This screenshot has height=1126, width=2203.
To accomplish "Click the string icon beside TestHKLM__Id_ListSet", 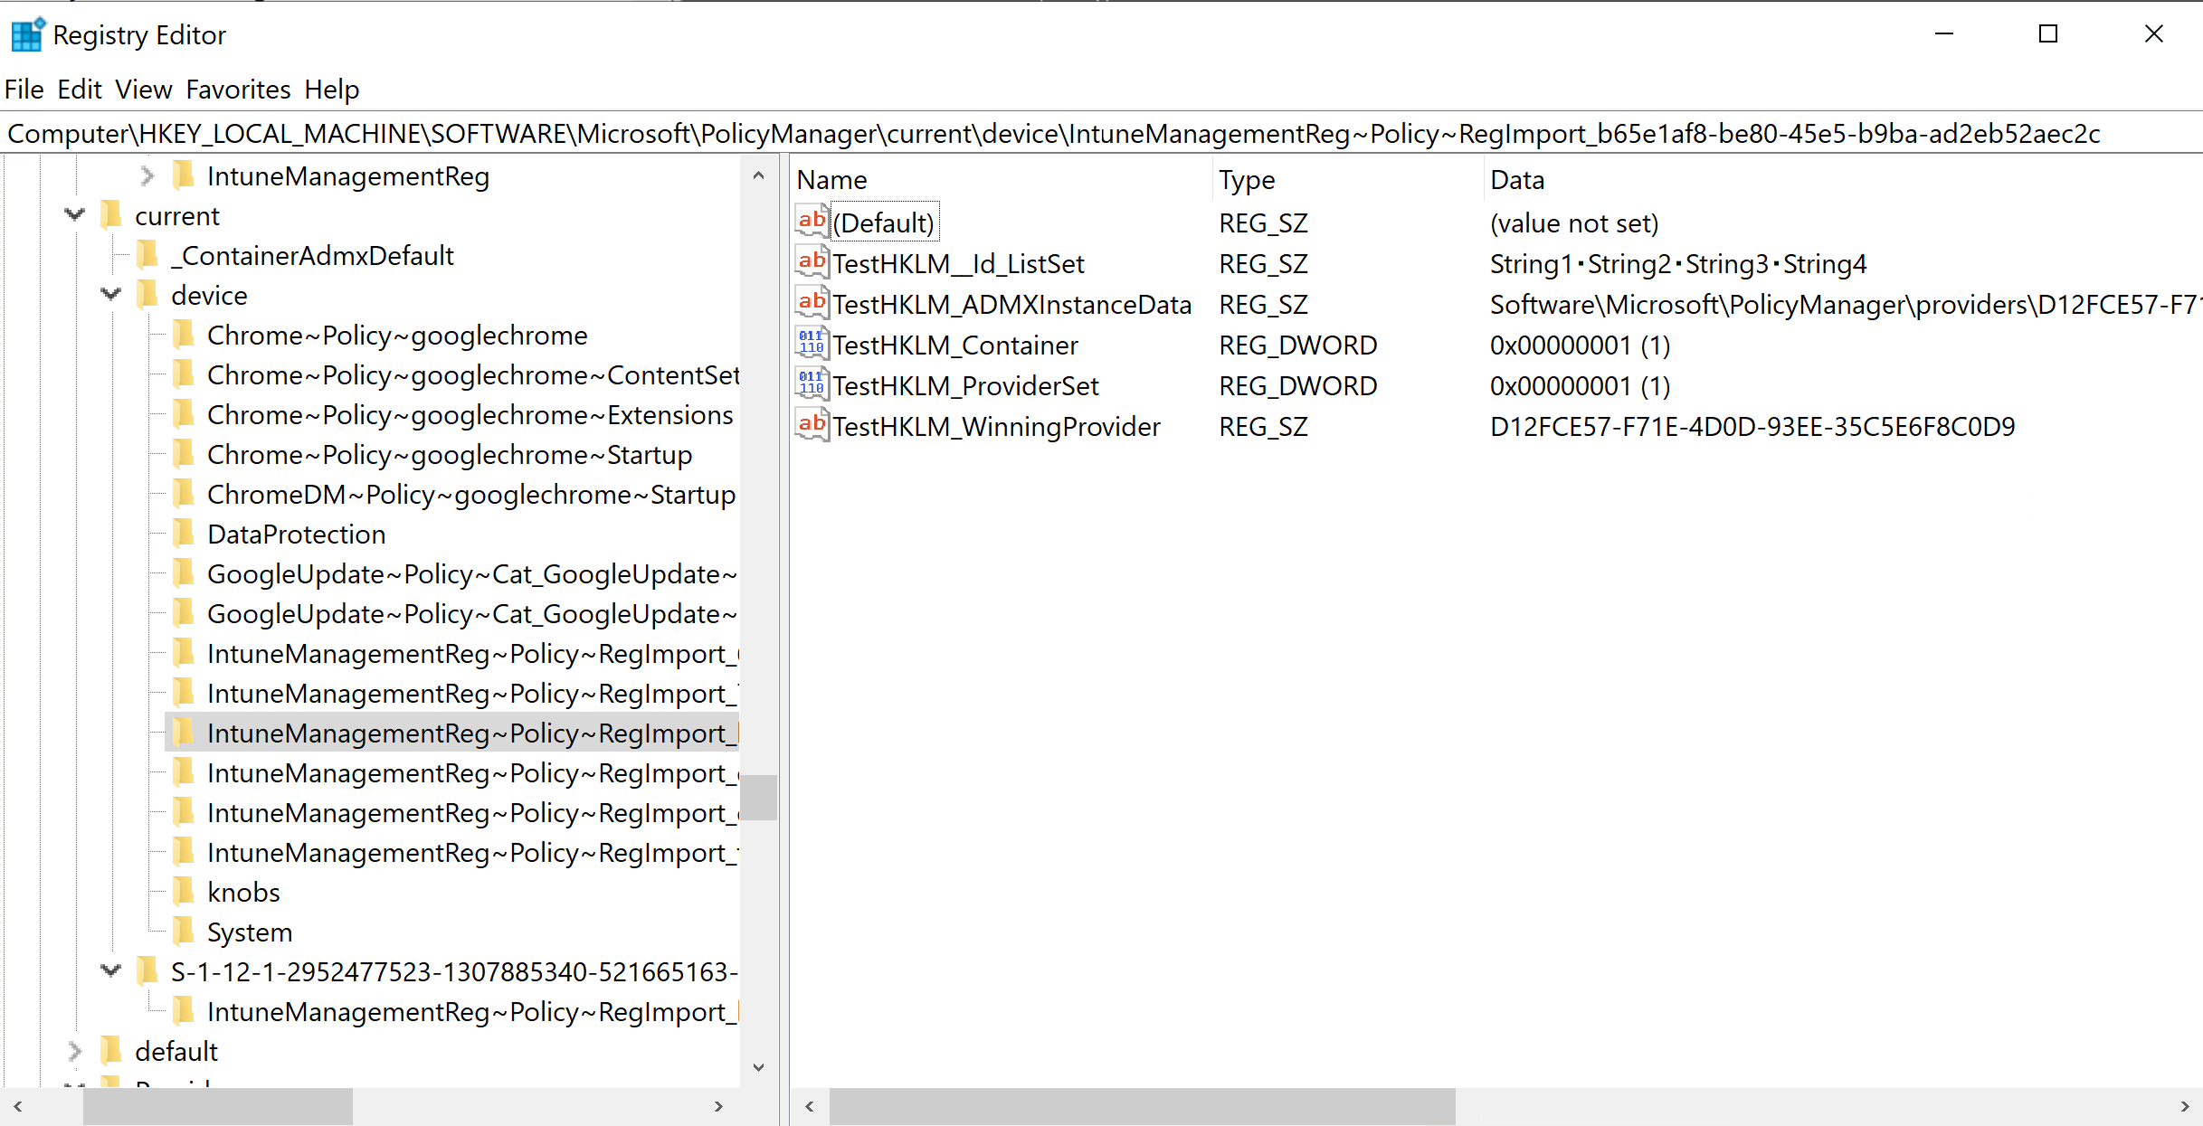I will [x=812, y=262].
